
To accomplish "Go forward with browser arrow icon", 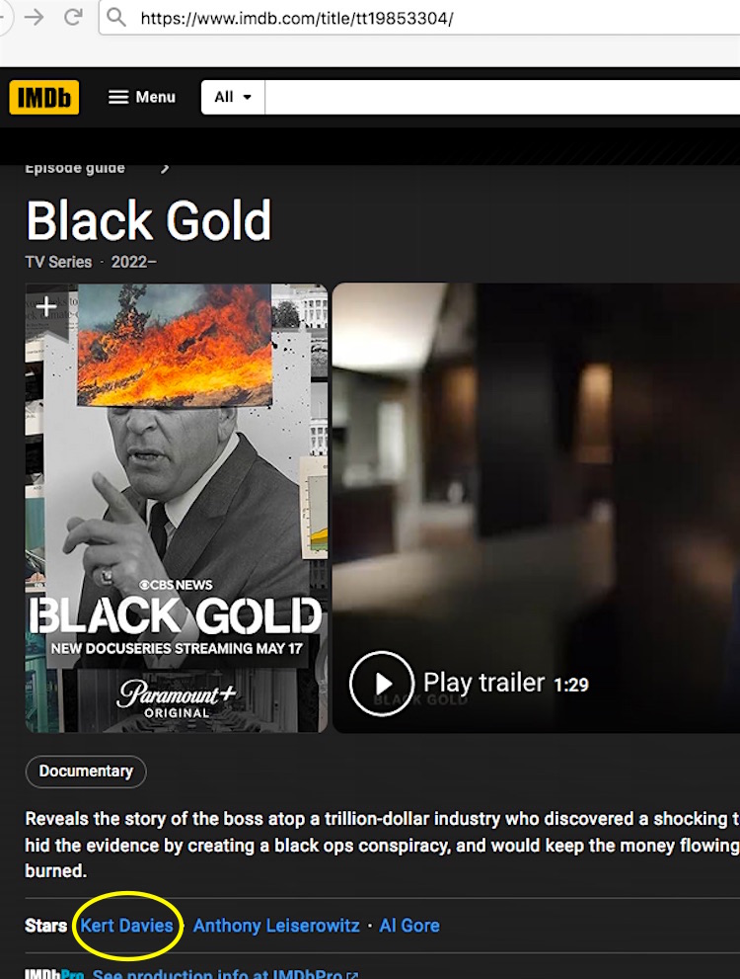I will tap(34, 17).
